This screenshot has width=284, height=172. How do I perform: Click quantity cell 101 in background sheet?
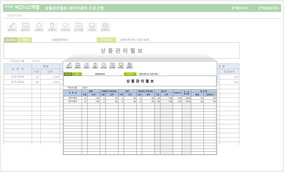(36, 77)
